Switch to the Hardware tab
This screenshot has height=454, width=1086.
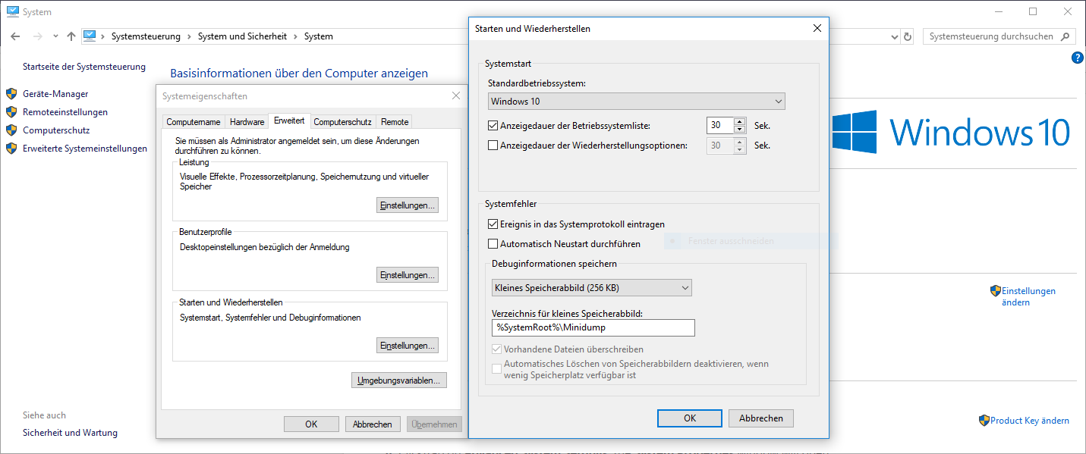247,122
